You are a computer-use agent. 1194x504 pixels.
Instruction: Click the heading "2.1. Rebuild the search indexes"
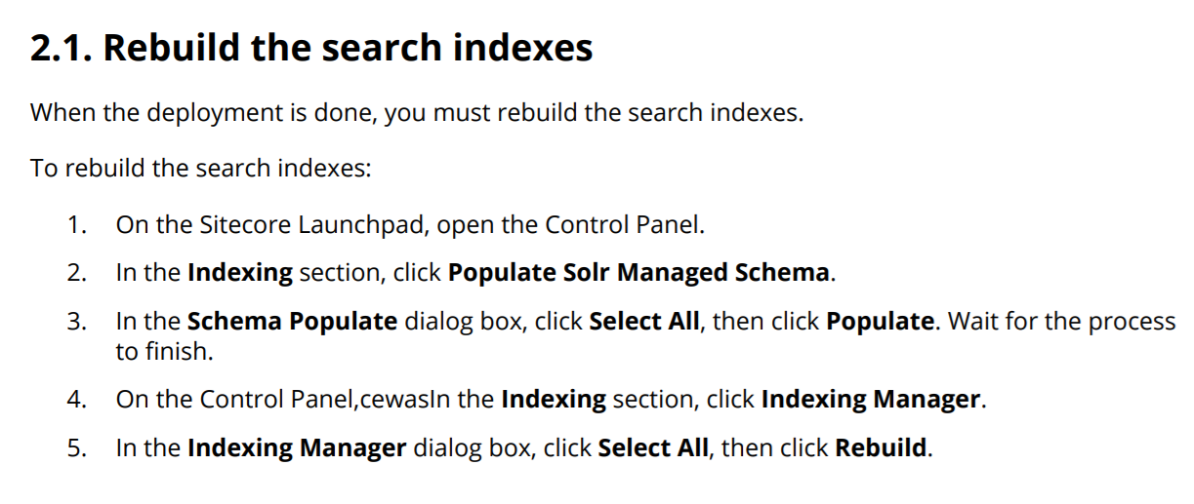311,48
